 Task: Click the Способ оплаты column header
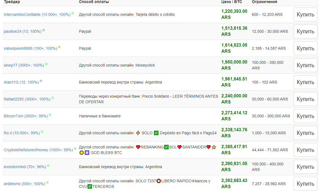tap(94, 2)
